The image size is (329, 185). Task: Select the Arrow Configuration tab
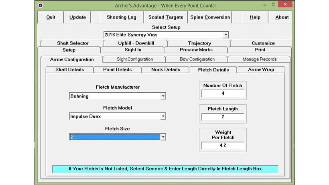point(72,59)
